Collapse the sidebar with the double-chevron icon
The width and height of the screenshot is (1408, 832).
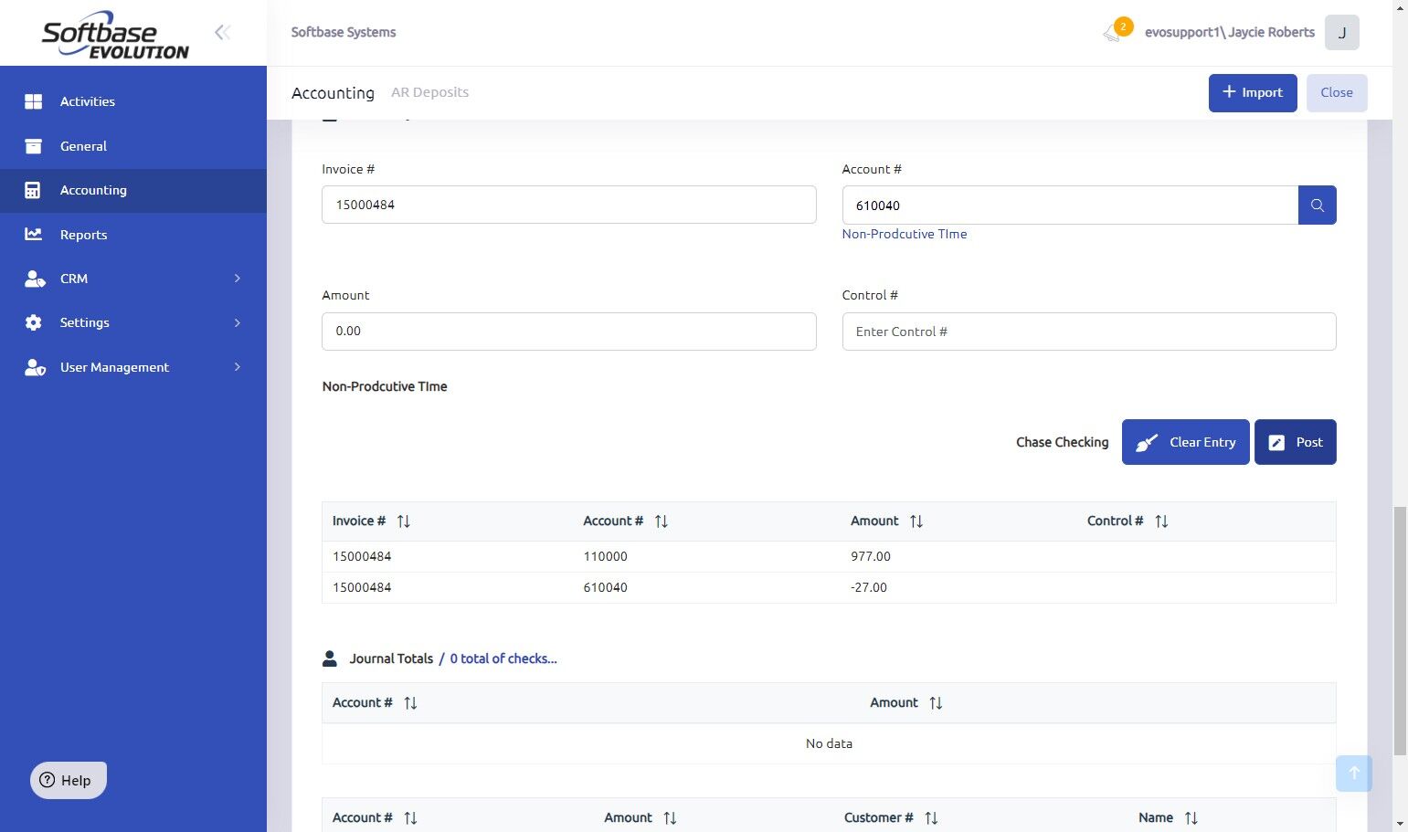[x=222, y=33]
